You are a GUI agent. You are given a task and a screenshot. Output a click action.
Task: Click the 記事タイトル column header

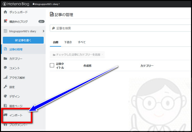click(x=60, y=66)
